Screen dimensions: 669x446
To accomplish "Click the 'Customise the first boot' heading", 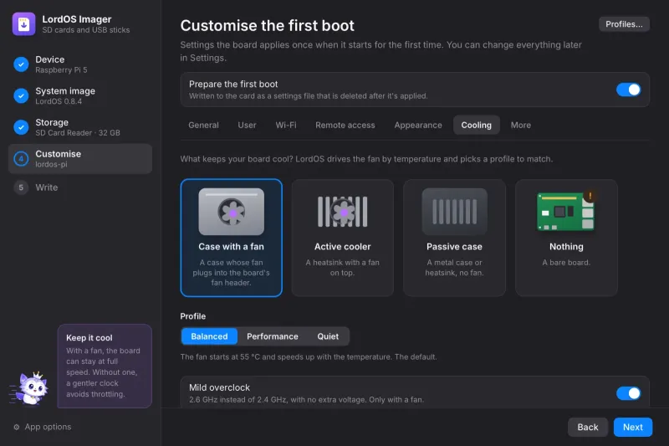I will click(267, 26).
